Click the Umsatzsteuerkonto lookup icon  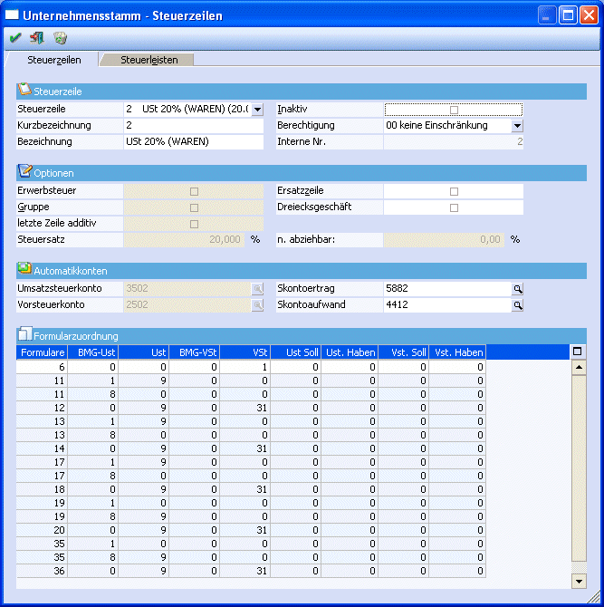257,288
